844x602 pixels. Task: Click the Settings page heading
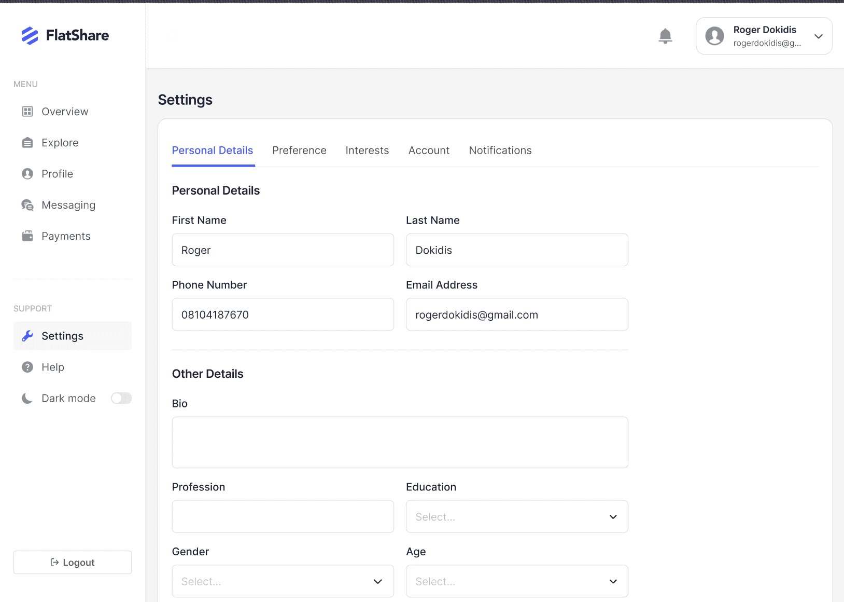tap(185, 100)
